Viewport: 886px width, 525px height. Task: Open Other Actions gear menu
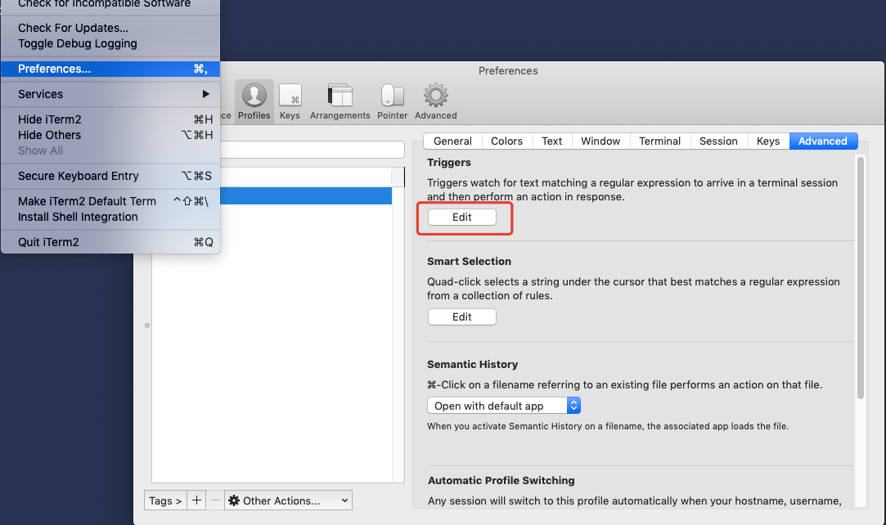(x=288, y=500)
